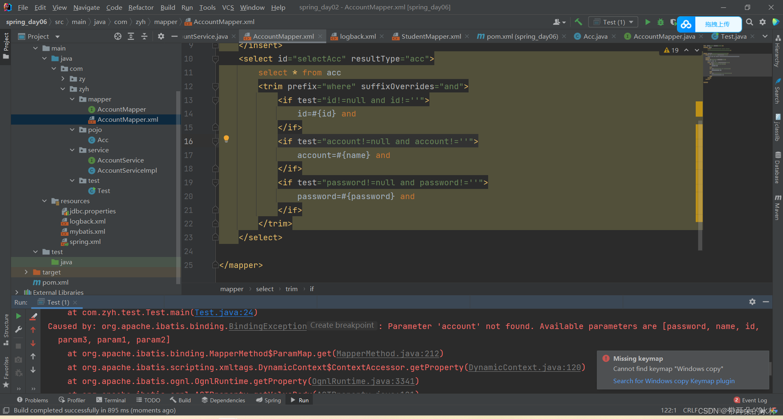Open IDE Settings via gear icon
783x419 pixels.
pos(763,22)
